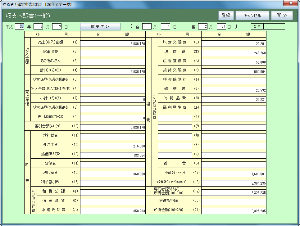Select the 接待交際費 amount field
Screen dimensions: 300x226
point(234,71)
